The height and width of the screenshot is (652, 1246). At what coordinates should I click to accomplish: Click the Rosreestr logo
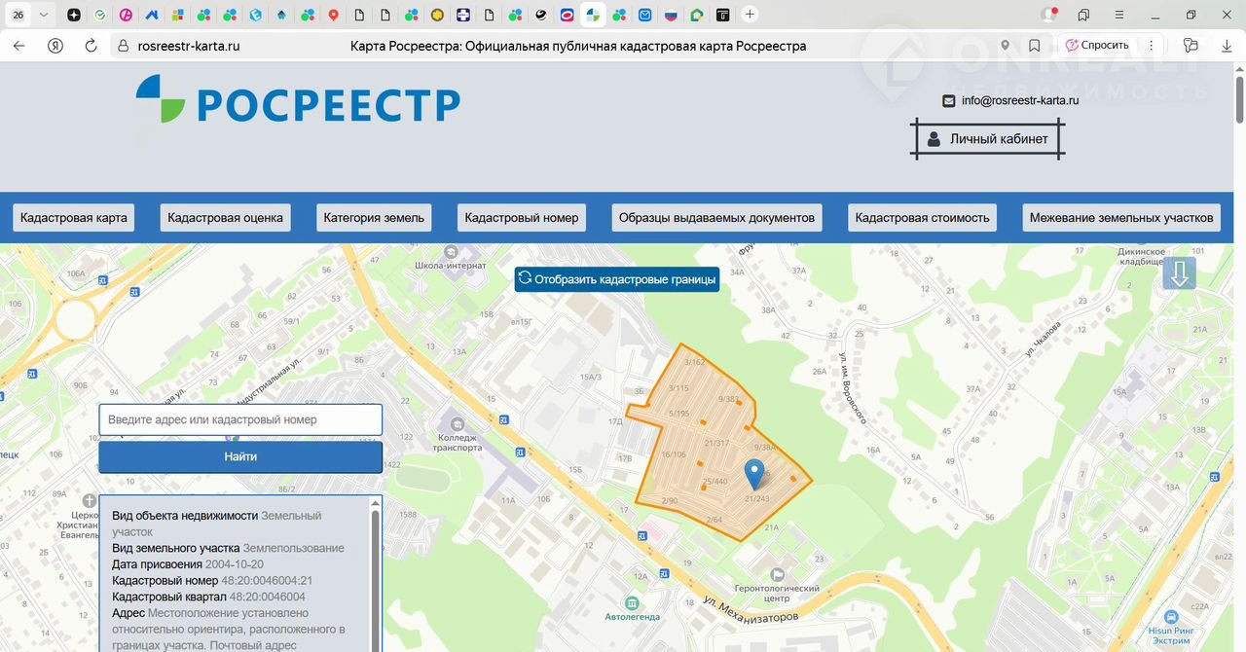[x=298, y=101]
